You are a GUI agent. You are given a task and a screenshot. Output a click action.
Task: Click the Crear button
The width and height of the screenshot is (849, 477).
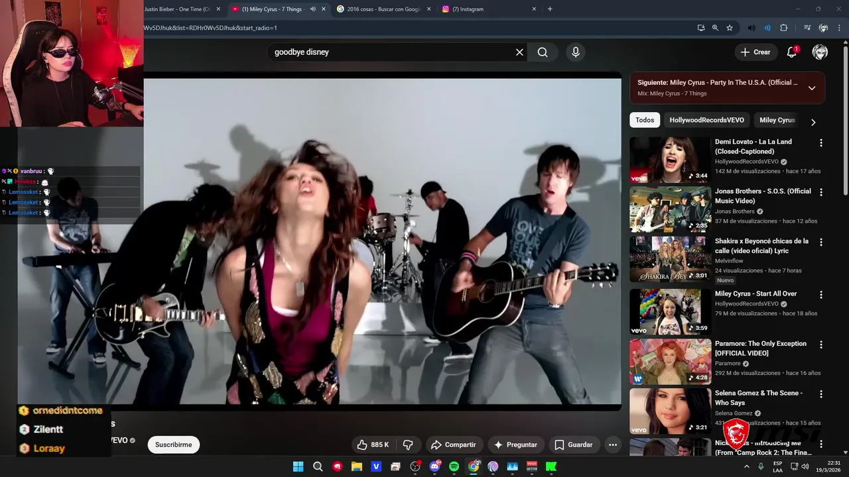(x=755, y=52)
